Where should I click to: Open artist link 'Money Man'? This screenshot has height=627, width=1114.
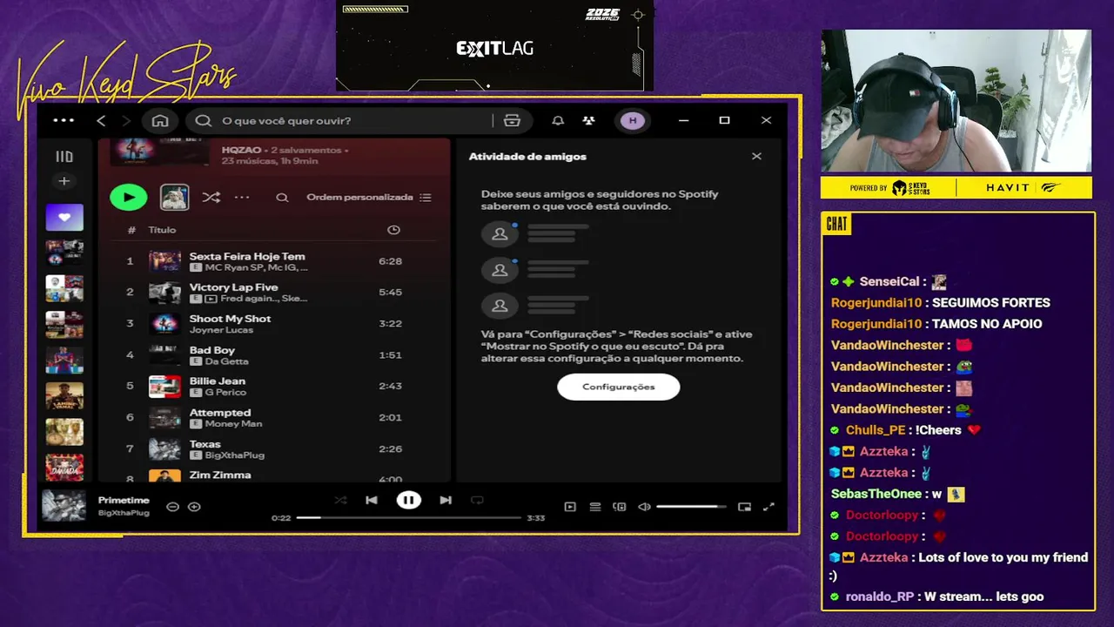pos(233,424)
